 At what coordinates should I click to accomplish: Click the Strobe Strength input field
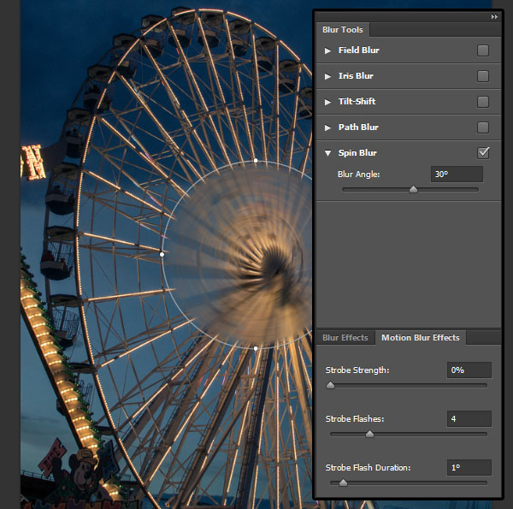pos(469,370)
